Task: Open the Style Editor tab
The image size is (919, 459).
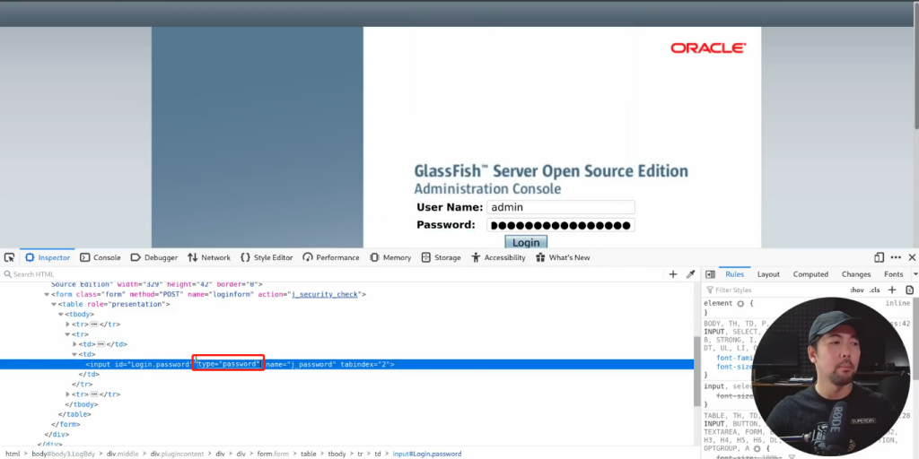Action: click(267, 257)
